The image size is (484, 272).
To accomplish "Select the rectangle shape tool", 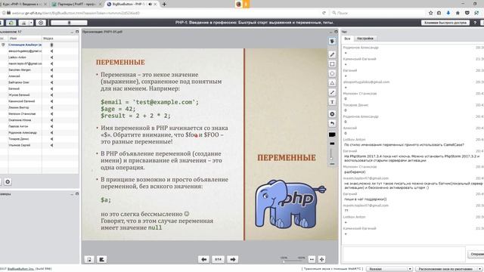I will (x=332, y=64).
